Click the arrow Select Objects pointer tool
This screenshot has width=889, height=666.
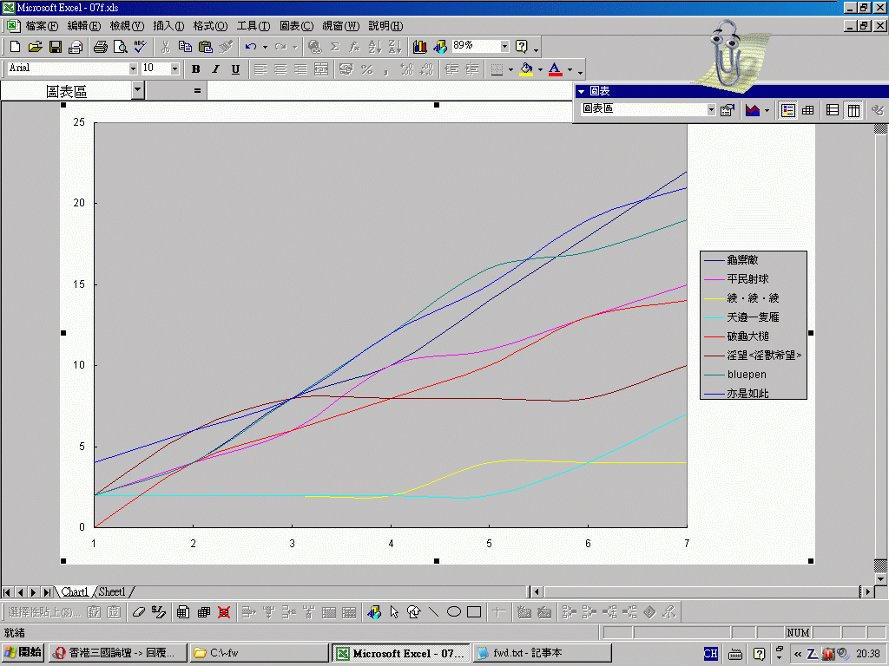pos(394,612)
